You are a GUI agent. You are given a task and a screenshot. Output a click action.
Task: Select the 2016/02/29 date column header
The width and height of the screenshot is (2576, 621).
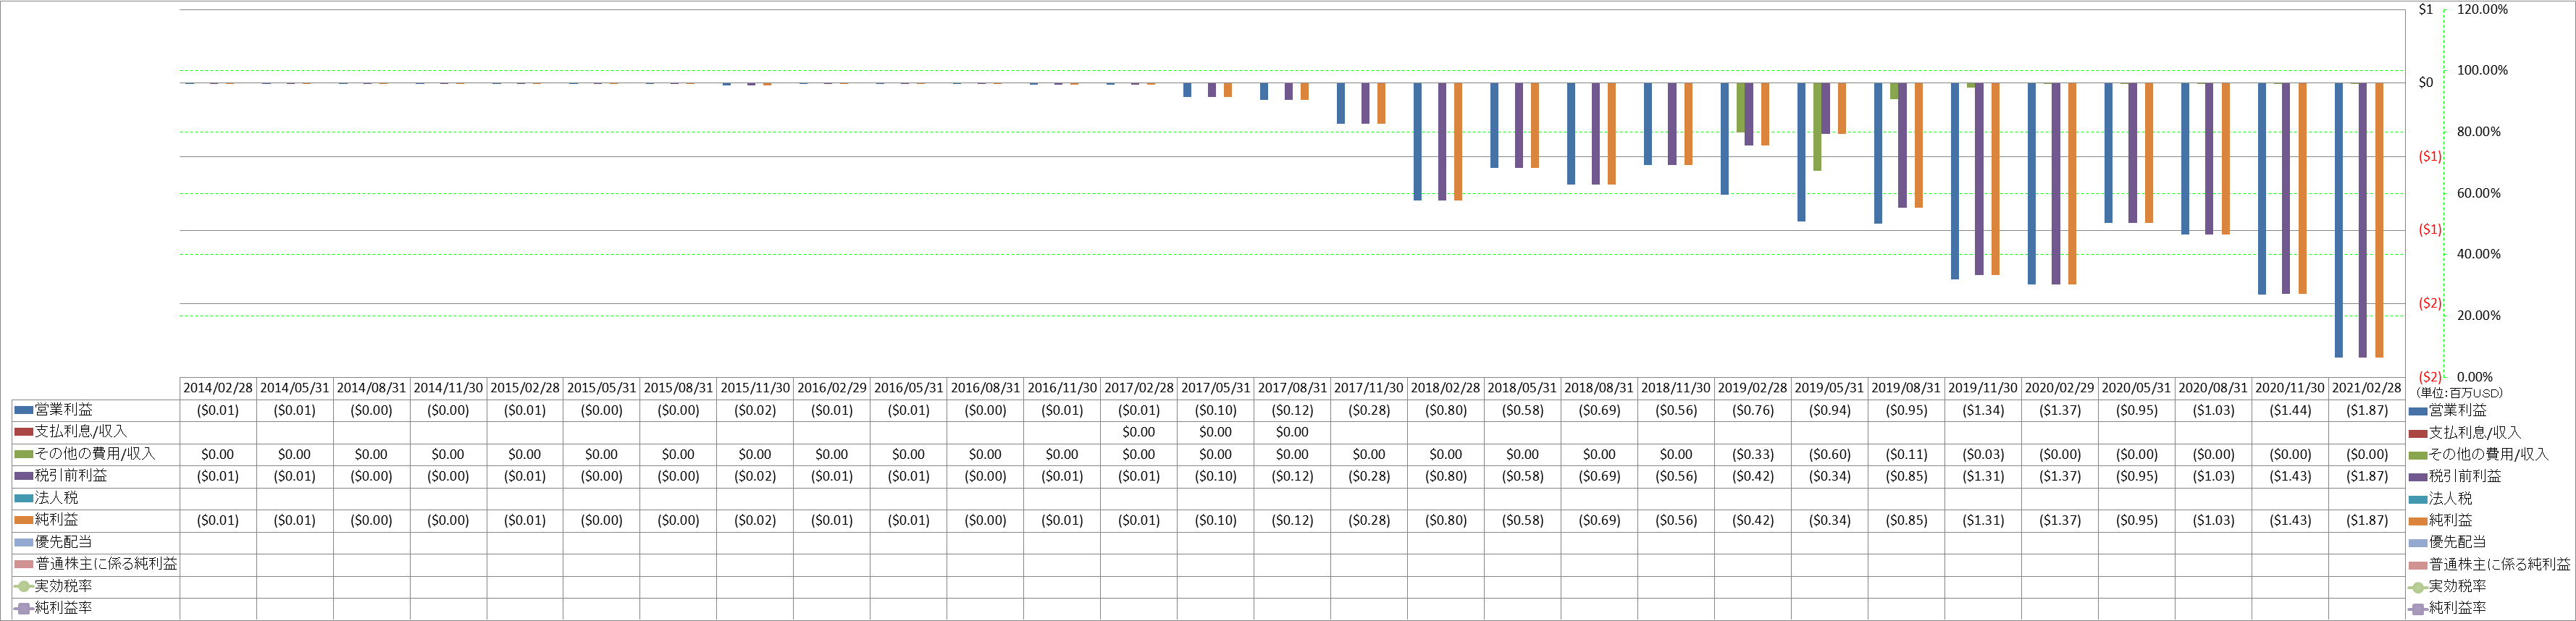pyautogui.click(x=832, y=388)
